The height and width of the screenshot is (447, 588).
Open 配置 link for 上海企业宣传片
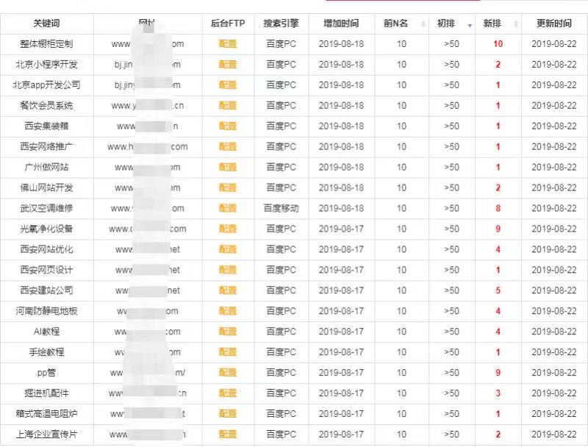(x=228, y=435)
